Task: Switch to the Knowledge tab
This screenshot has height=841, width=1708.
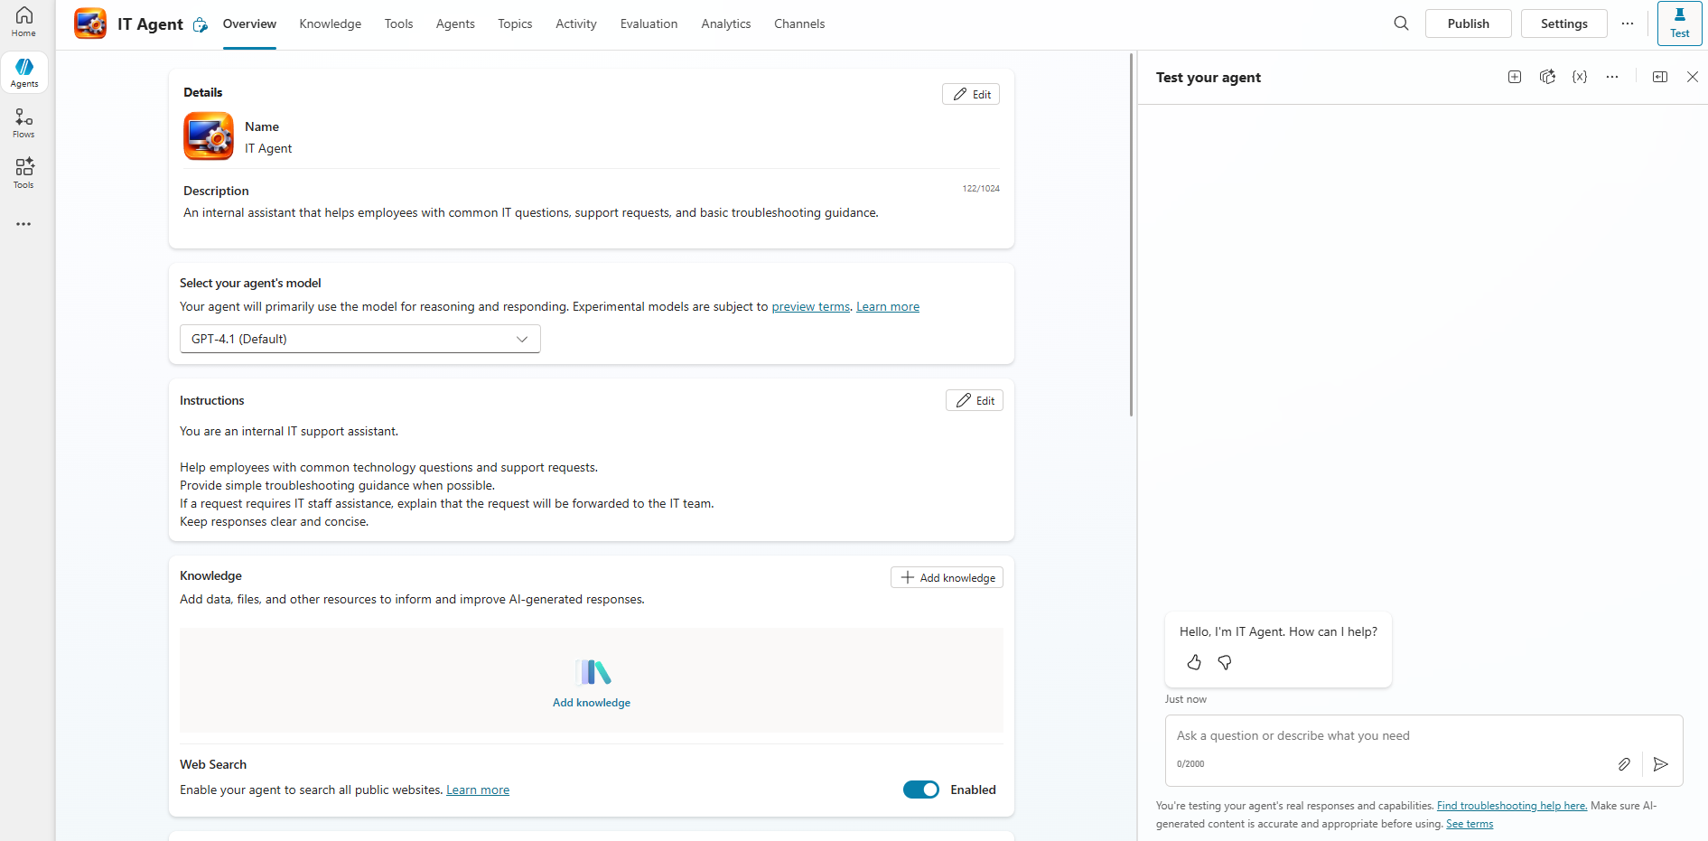Action: (330, 23)
